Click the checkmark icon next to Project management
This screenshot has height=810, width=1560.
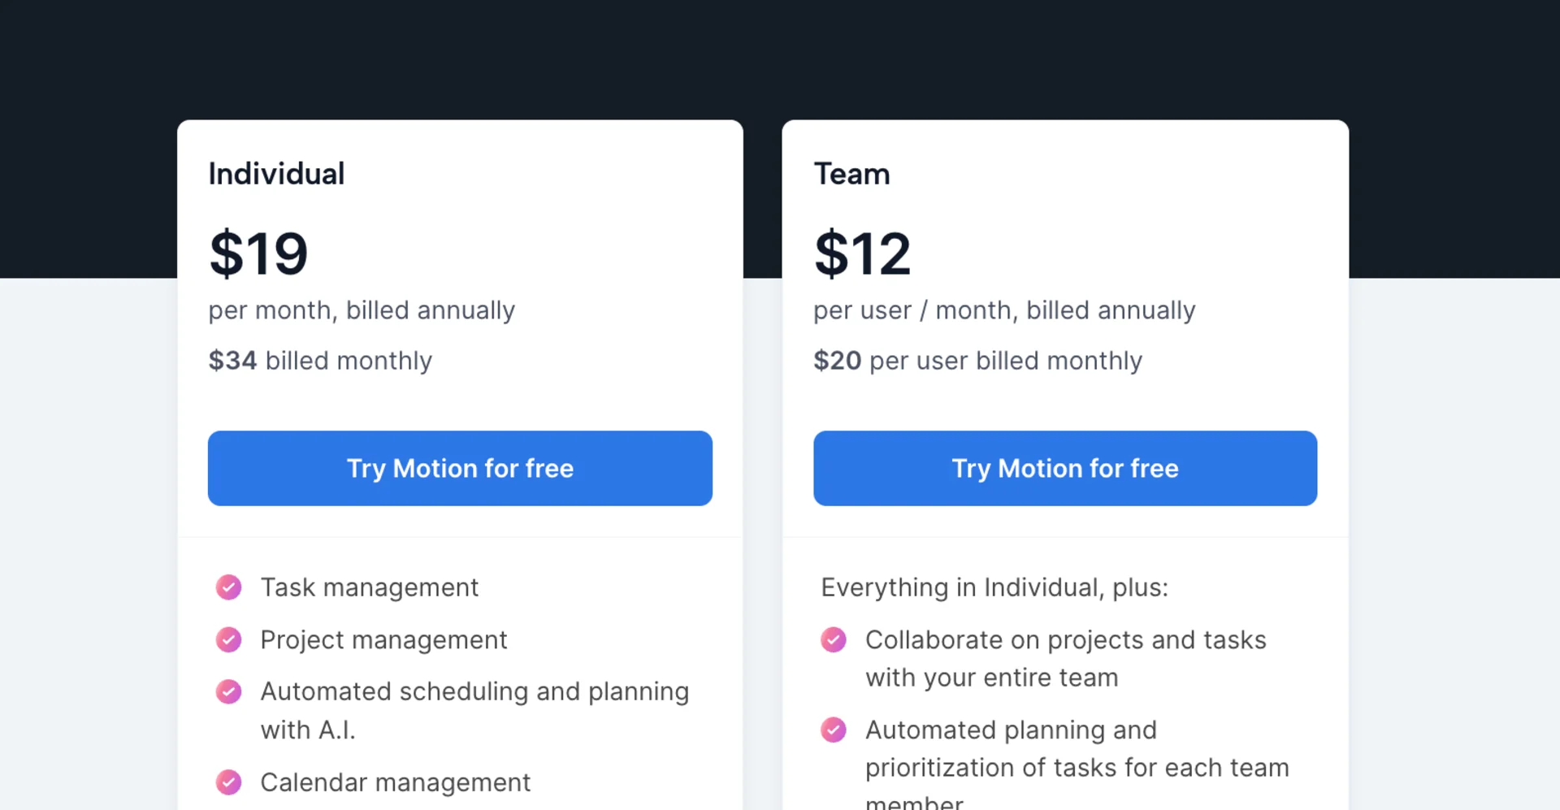(228, 639)
